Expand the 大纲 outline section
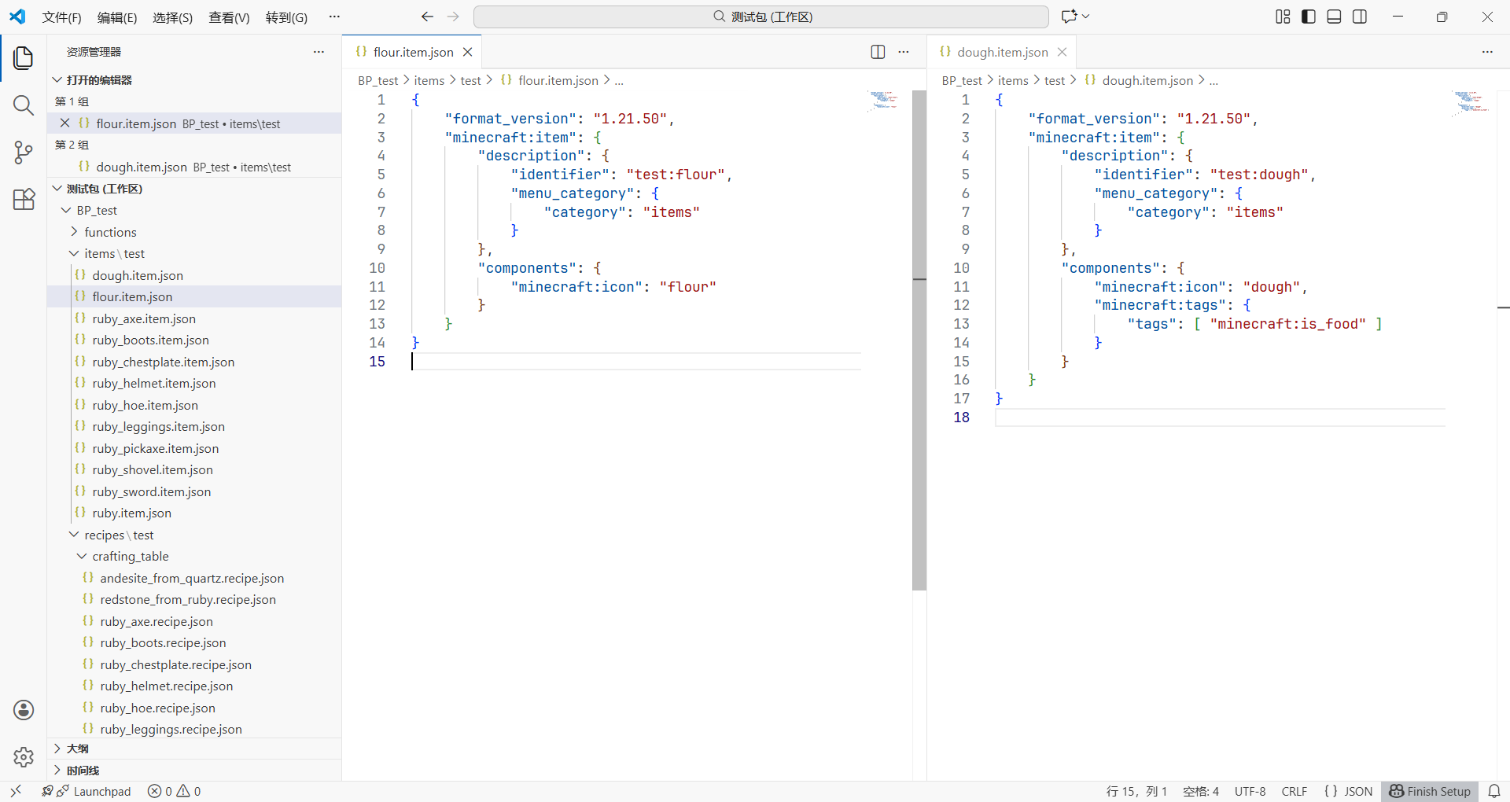Image resolution: width=1510 pixels, height=802 pixels. pos(77,749)
